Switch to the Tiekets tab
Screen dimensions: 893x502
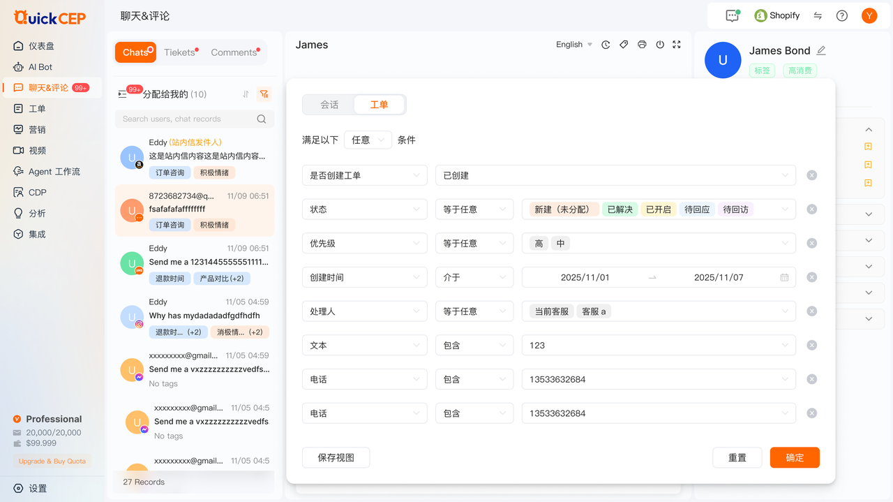[180, 52]
